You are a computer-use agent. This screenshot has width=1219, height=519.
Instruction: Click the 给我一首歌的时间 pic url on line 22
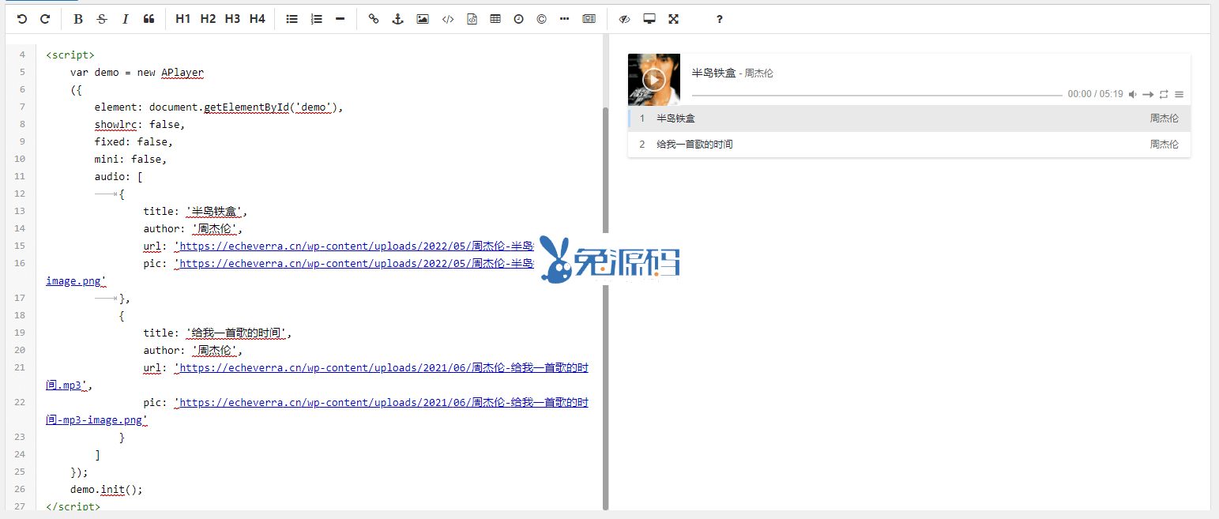tap(382, 402)
